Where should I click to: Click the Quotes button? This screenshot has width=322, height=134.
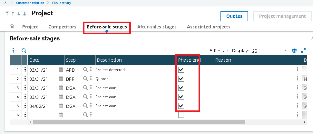(234, 16)
